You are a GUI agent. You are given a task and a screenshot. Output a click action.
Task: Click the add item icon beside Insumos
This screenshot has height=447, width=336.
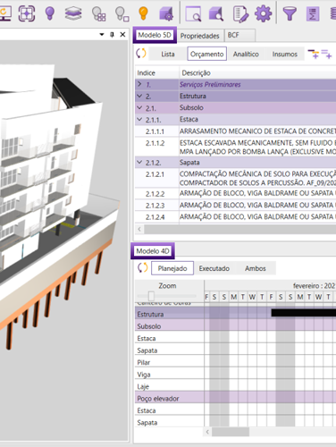click(x=313, y=54)
